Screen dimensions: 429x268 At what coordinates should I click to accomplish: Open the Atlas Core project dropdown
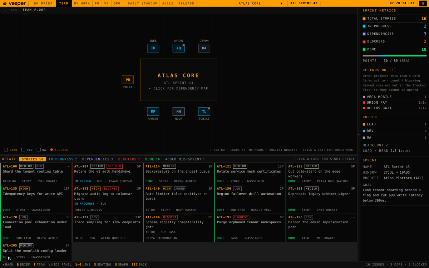pos(261,3)
